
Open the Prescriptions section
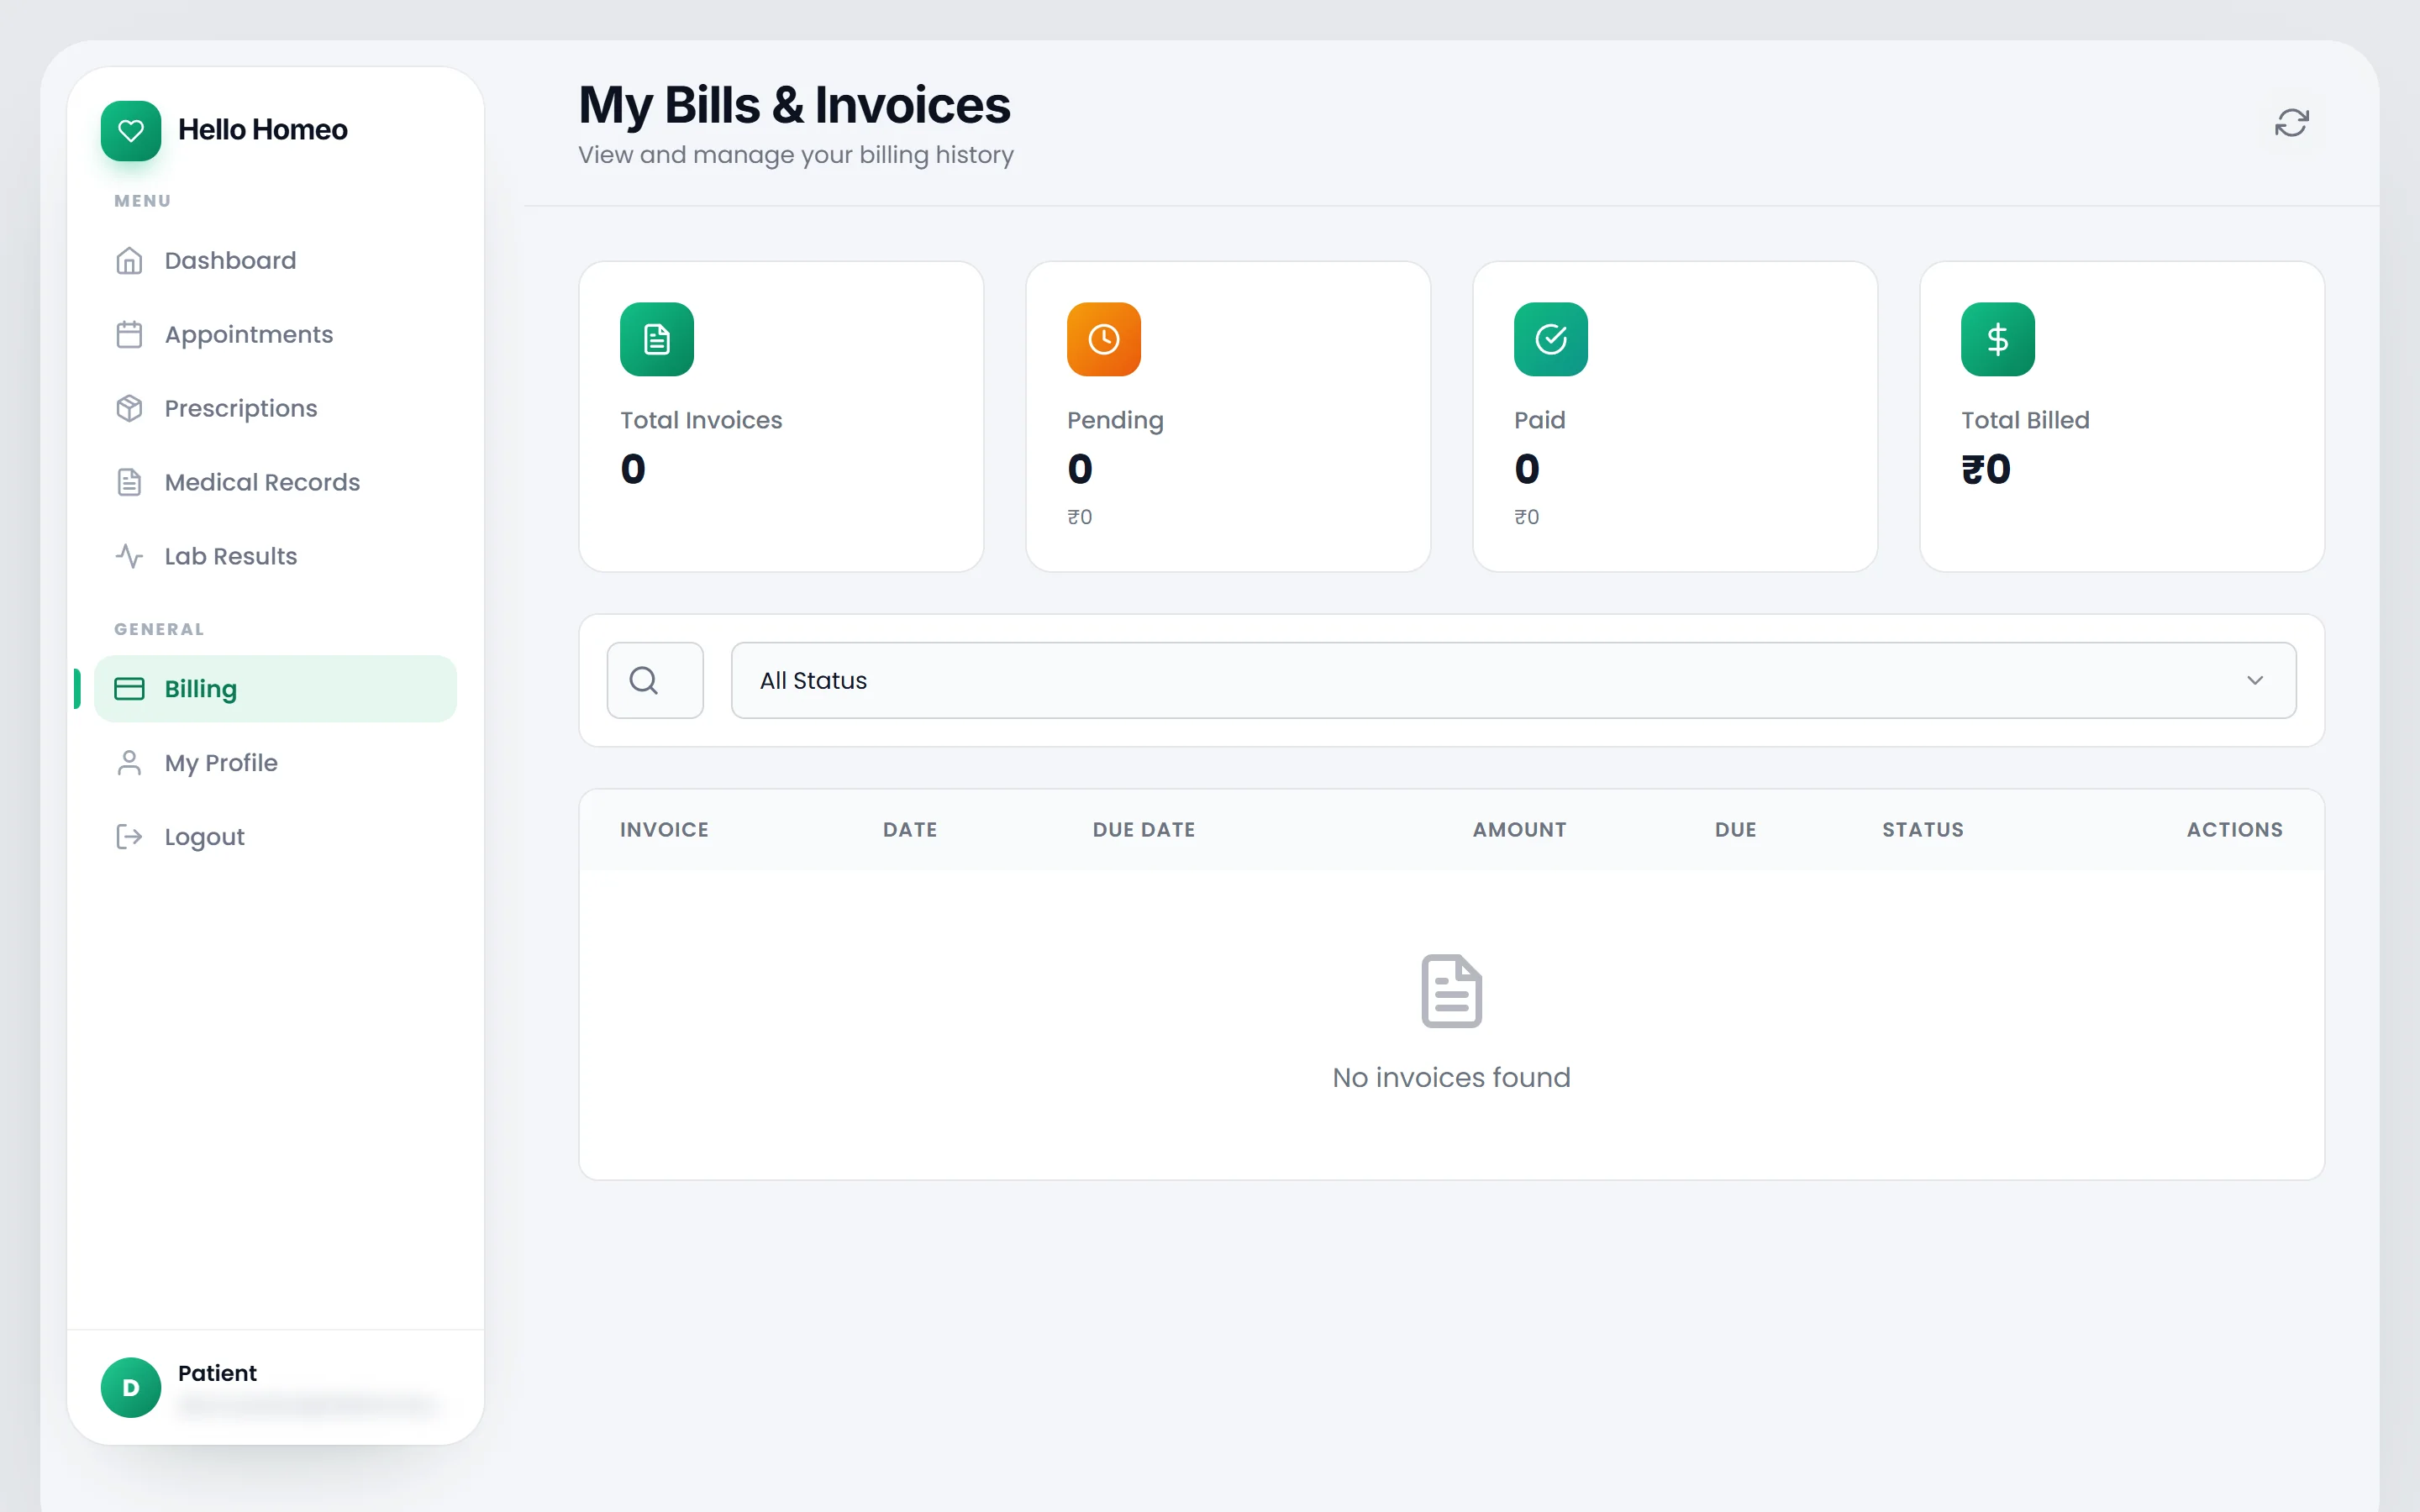pyautogui.click(x=275, y=409)
